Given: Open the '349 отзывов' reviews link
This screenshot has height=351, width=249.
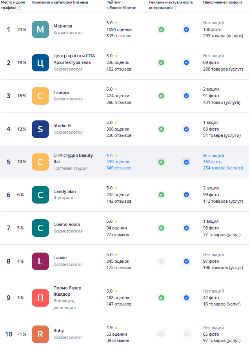Looking at the screenshot, I should (x=119, y=168).
